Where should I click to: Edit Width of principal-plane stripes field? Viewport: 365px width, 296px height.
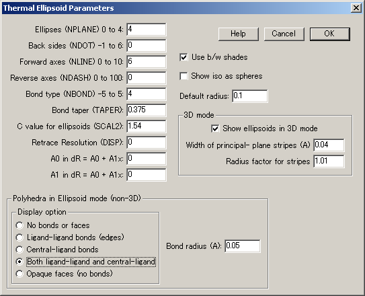[329, 145]
